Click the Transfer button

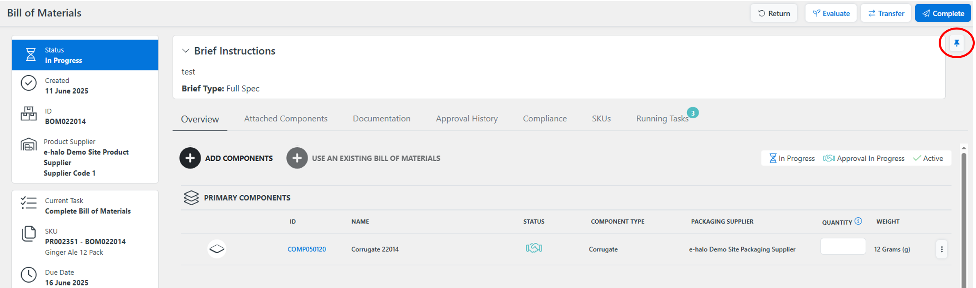886,13
